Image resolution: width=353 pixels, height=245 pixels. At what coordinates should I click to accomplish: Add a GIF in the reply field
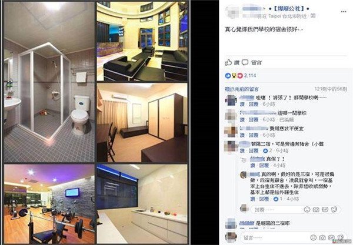(x=325, y=210)
